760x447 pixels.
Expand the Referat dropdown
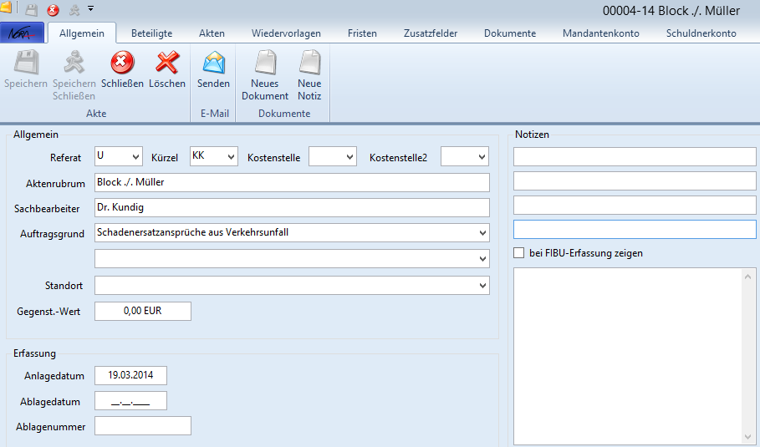[x=135, y=156]
